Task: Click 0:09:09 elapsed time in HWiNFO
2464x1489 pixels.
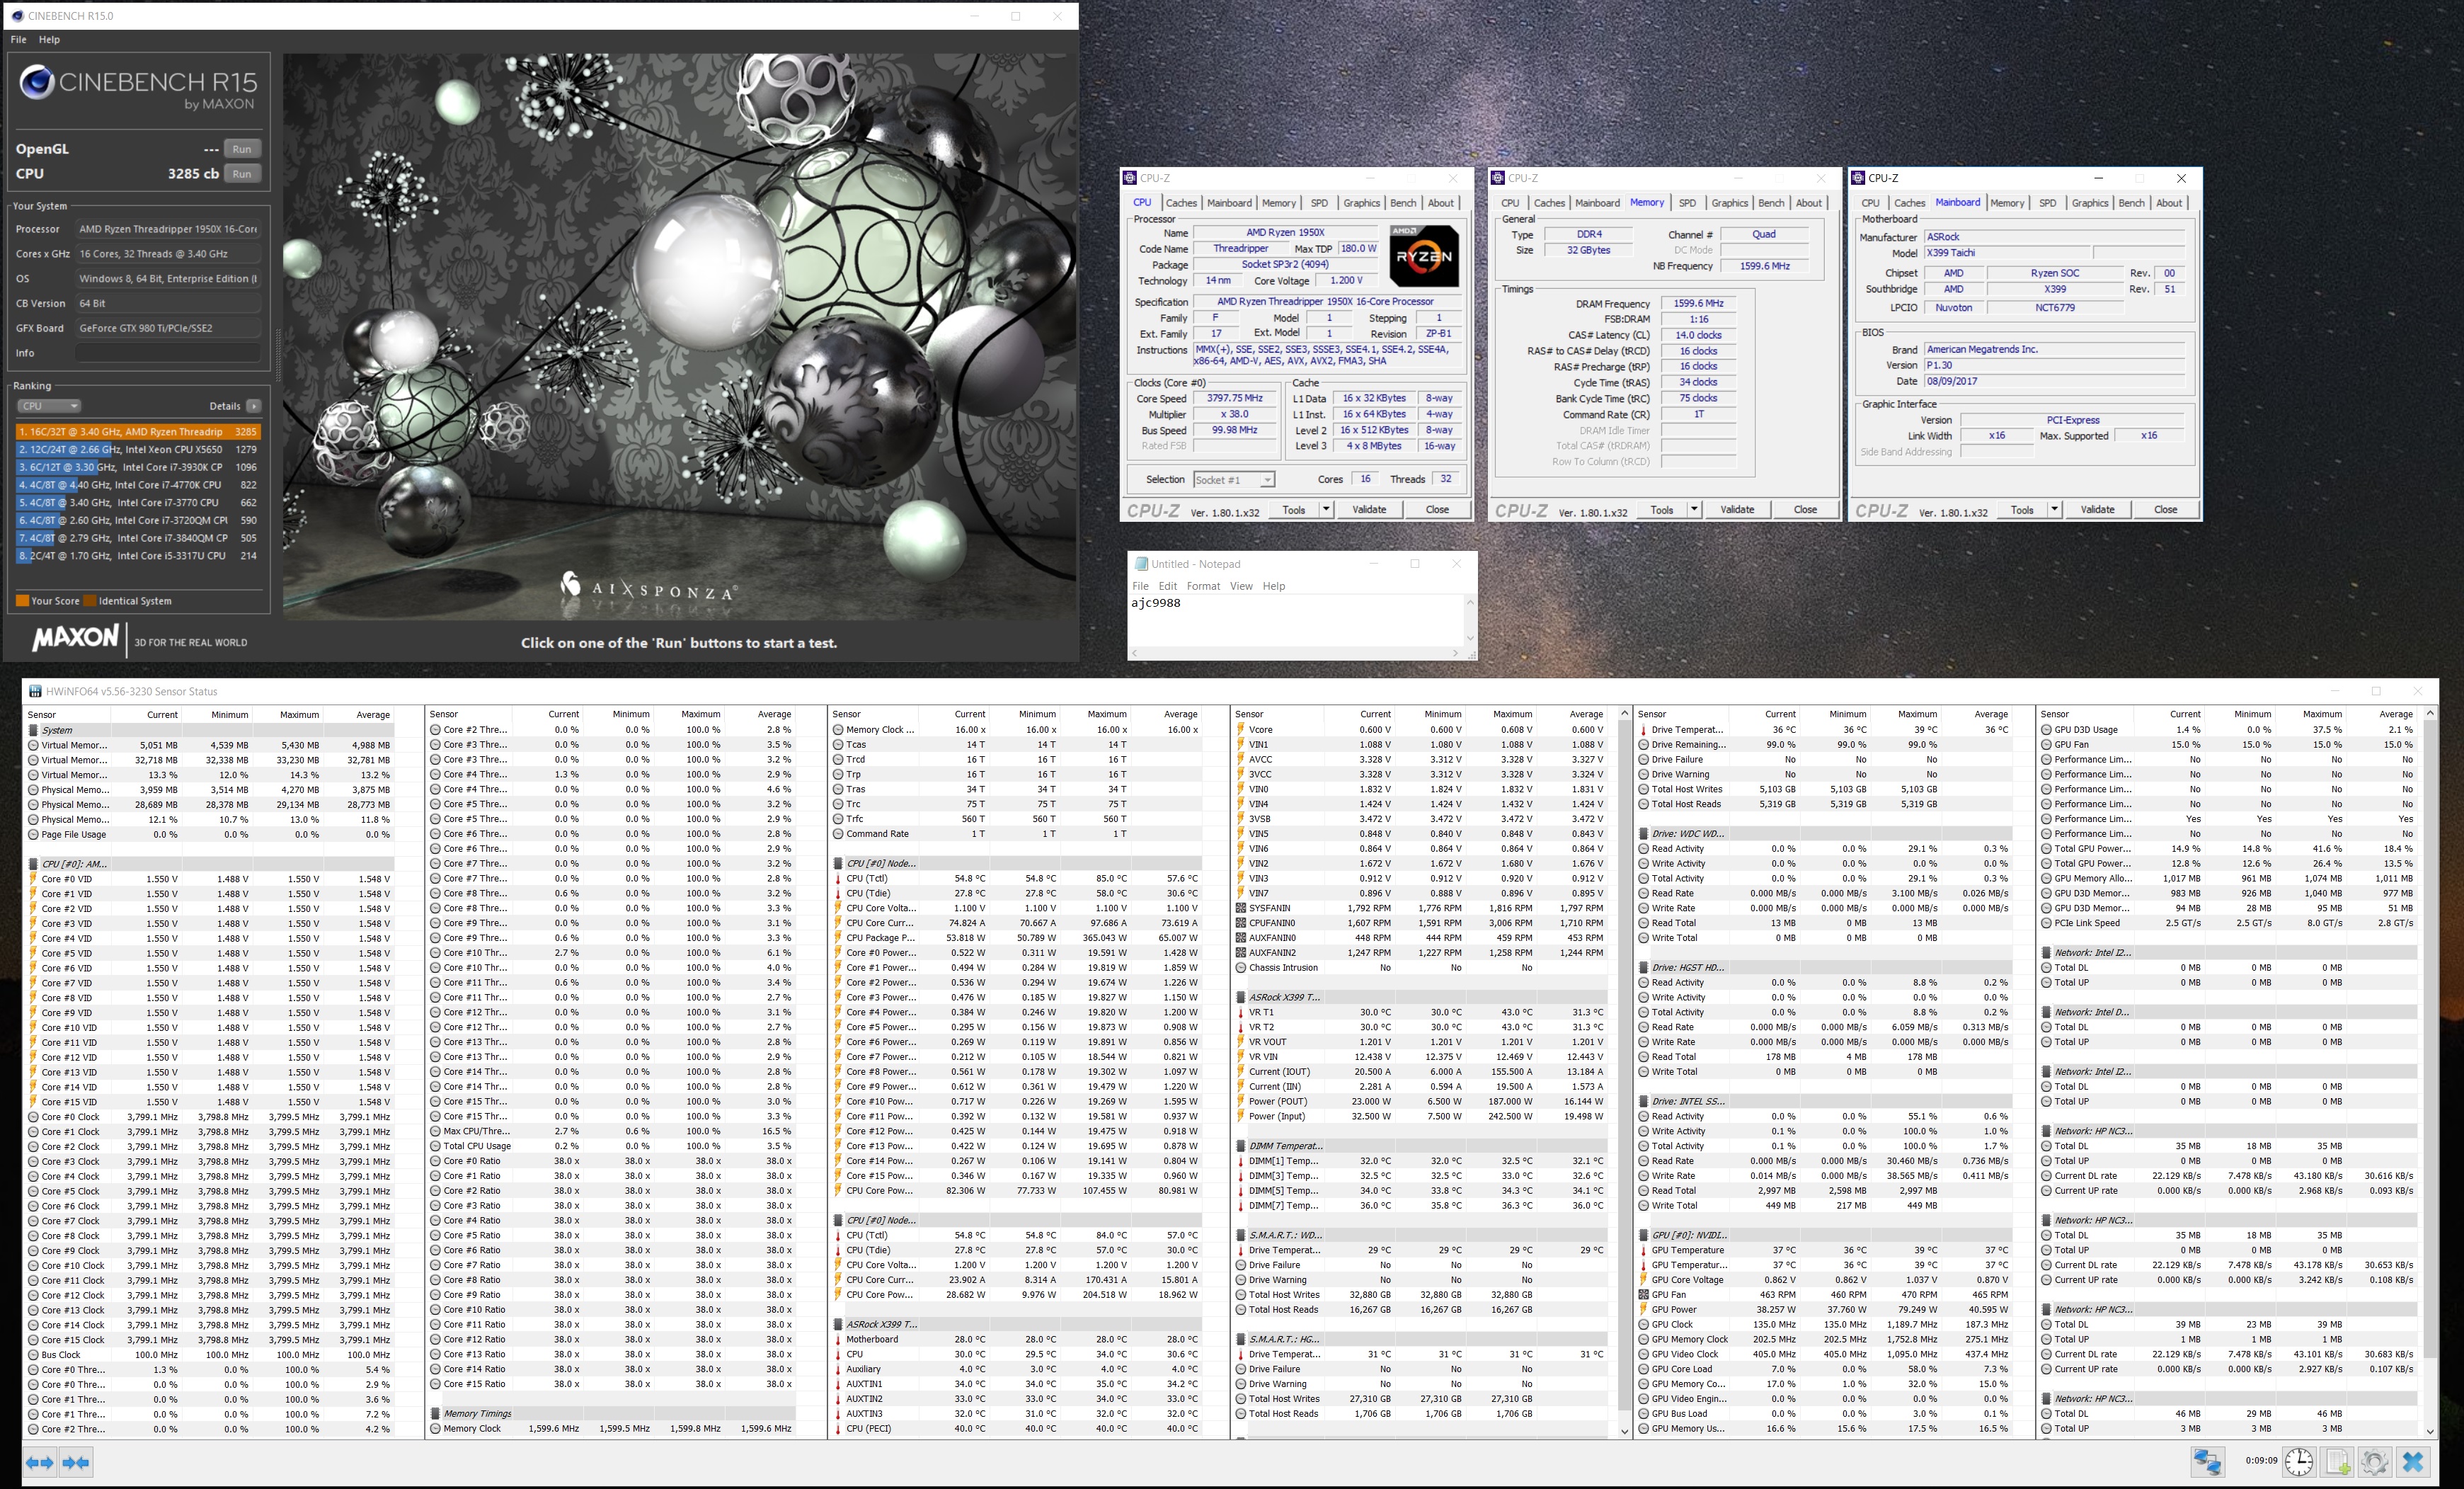Action: [x=2261, y=1461]
